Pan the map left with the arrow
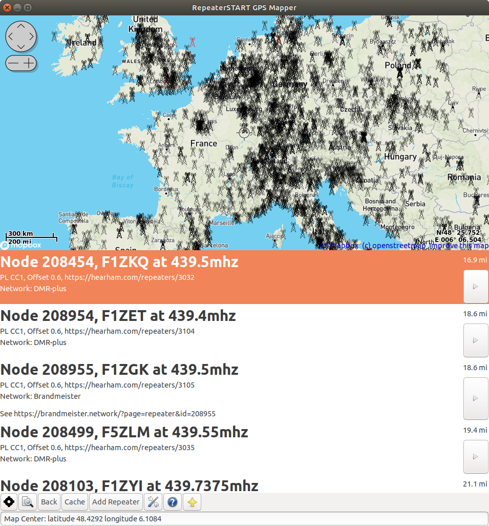The image size is (489, 526). tap(11, 37)
